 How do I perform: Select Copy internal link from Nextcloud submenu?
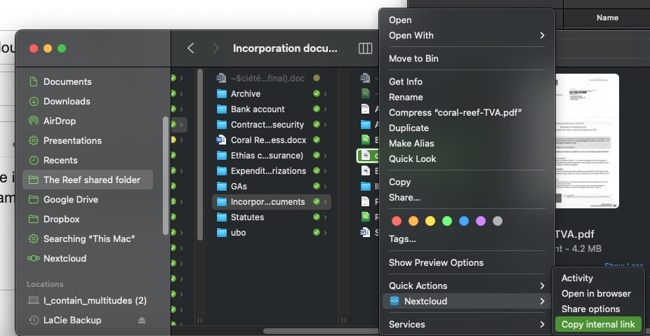597,325
